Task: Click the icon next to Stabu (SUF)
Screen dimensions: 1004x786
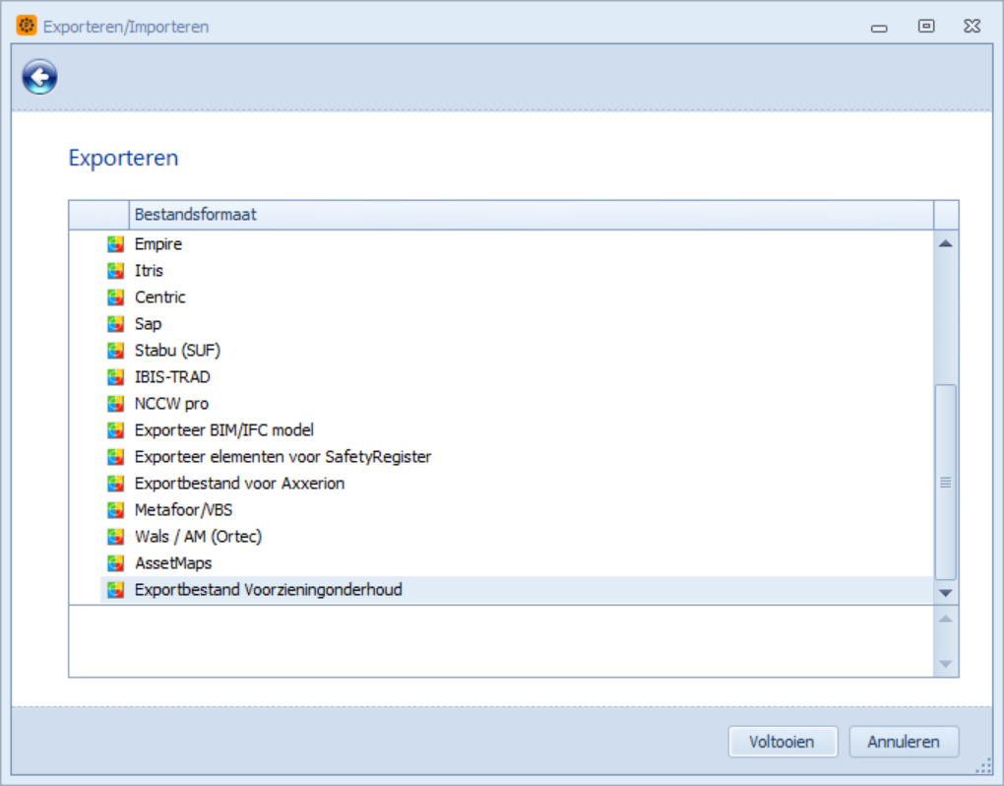Action: point(115,351)
